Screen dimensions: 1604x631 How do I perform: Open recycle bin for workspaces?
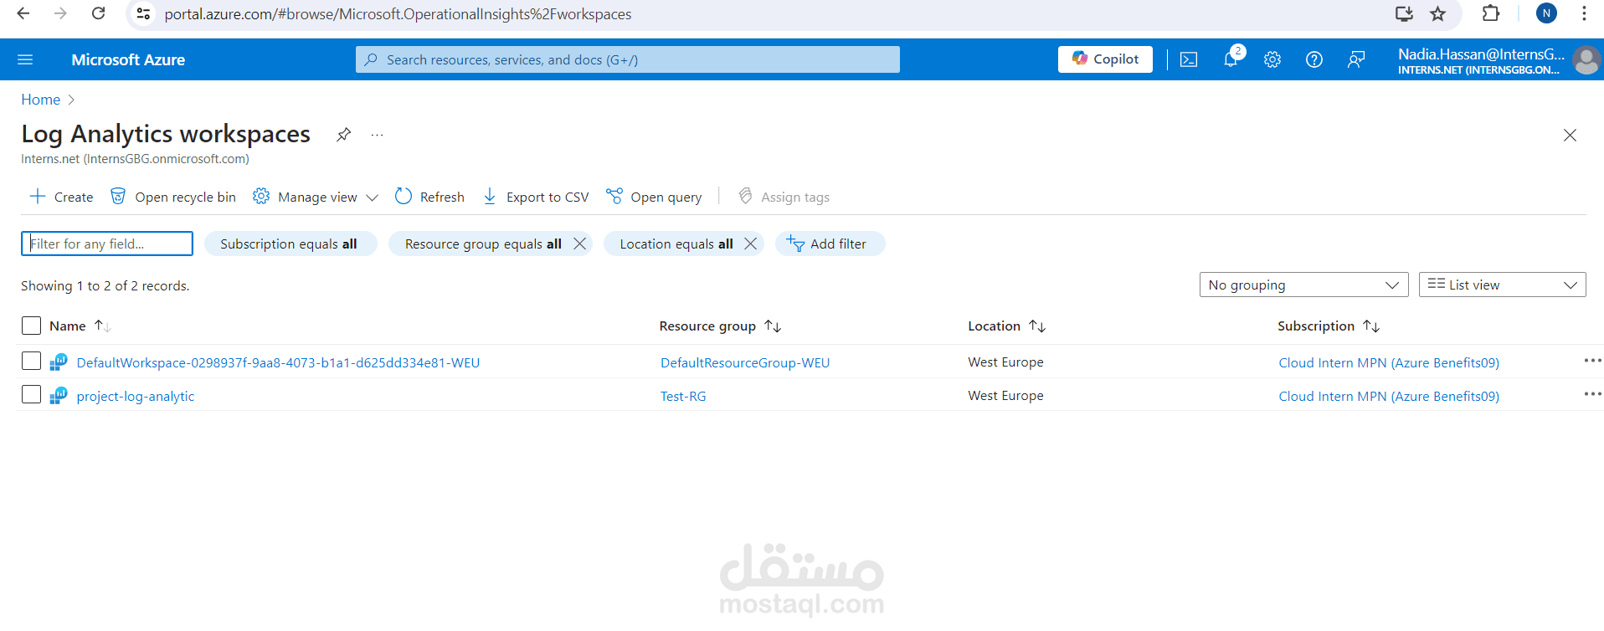(173, 197)
